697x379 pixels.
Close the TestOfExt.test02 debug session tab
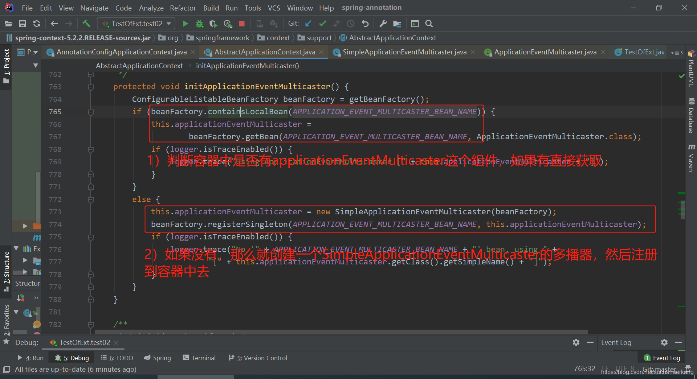coord(116,343)
